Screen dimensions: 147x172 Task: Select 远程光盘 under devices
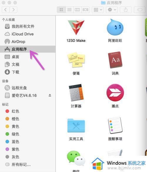(x=28, y=88)
